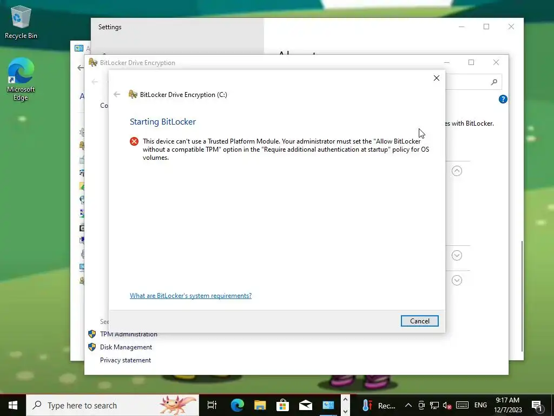Open Disk Management link
The image size is (554, 416).
click(126, 347)
